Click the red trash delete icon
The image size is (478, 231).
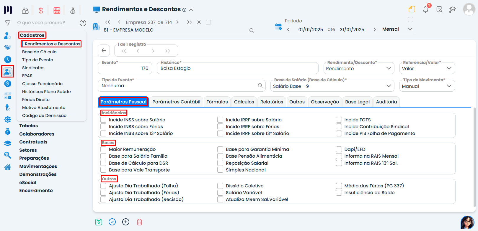[139, 222]
